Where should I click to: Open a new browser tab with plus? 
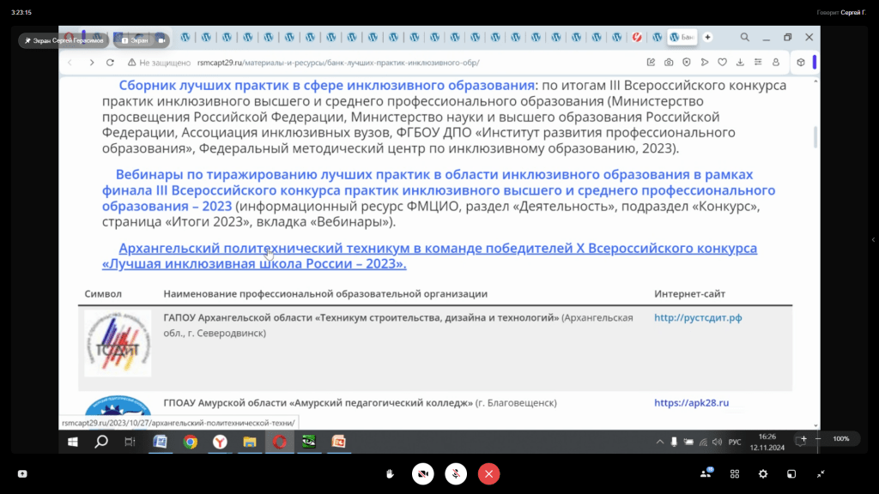tap(708, 37)
